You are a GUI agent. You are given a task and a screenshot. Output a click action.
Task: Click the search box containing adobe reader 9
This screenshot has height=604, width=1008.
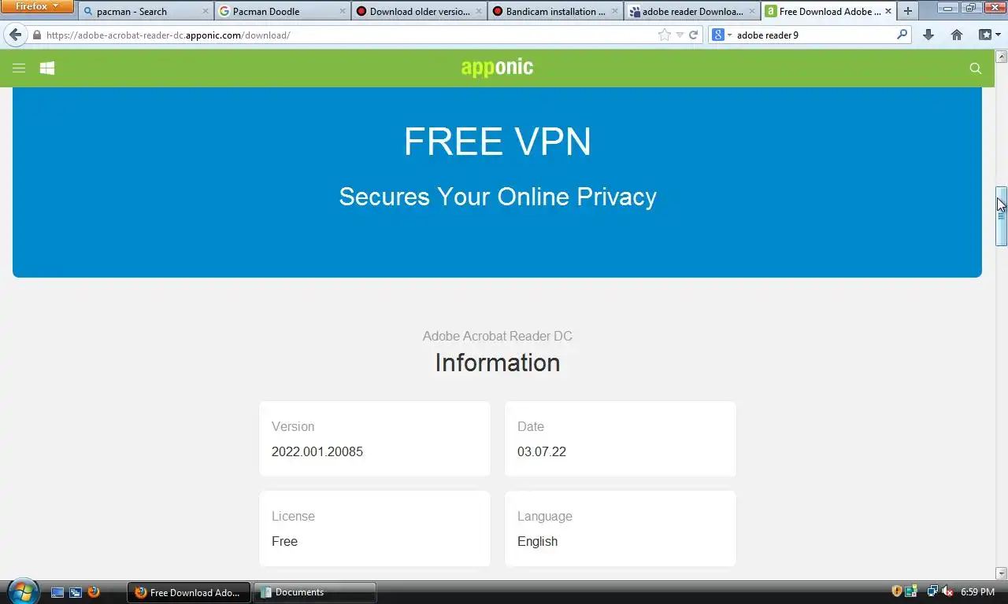tap(814, 35)
